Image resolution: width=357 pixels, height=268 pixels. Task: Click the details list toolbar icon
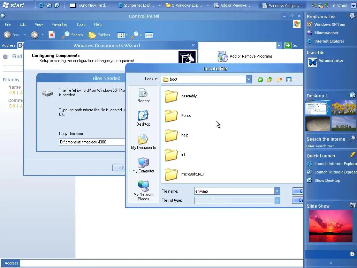tap(149, 35)
